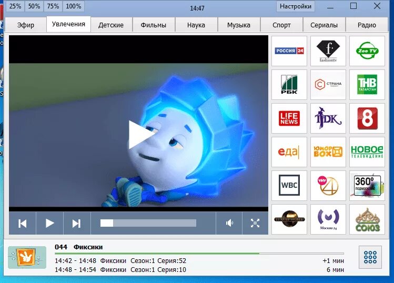Select the TDK channel logo

point(328,118)
